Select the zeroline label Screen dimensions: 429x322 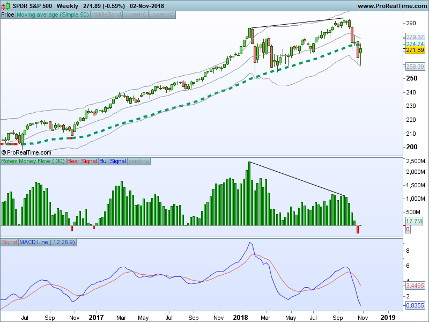point(139,162)
